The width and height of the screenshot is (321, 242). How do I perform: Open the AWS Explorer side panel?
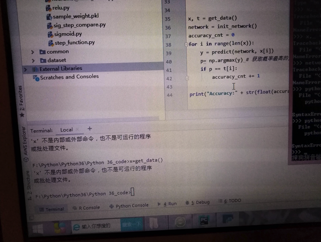pyautogui.click(x=25, y=141)
